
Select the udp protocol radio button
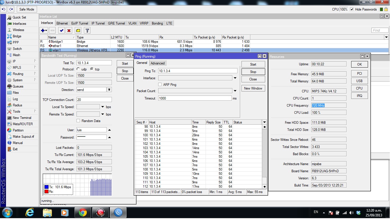tap(78, 69)
